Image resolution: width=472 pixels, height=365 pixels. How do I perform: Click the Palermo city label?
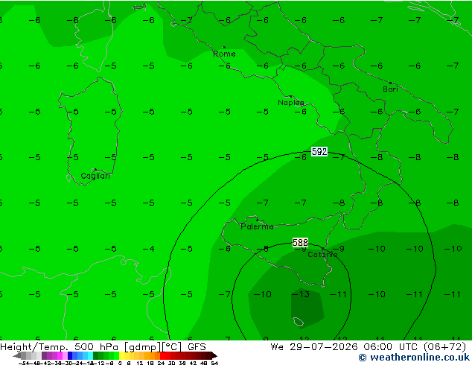(257, 226)
